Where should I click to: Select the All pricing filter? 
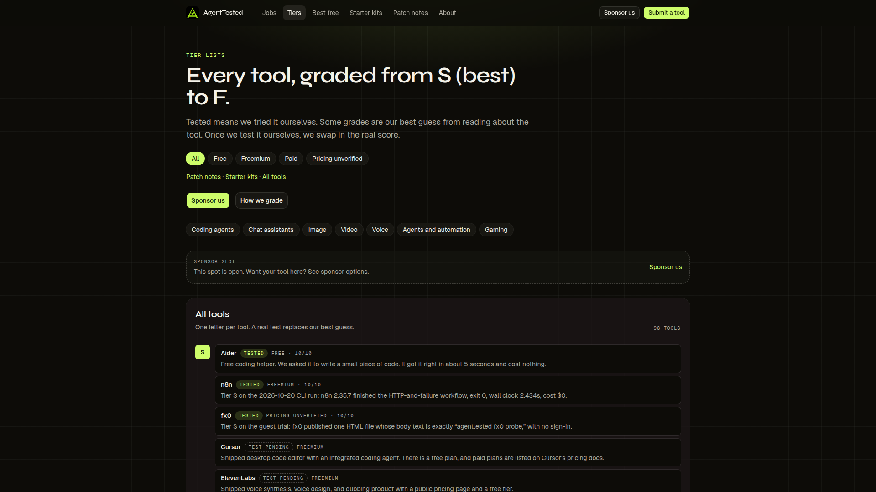click(x=195, y=159)
